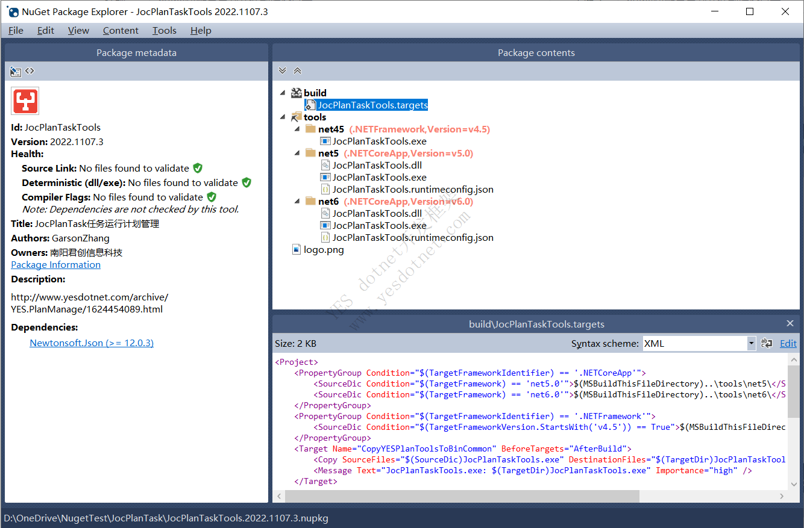Select JocPlanTaskTools.targets in the tree
The image size is (804, 528).
(372, 105)
